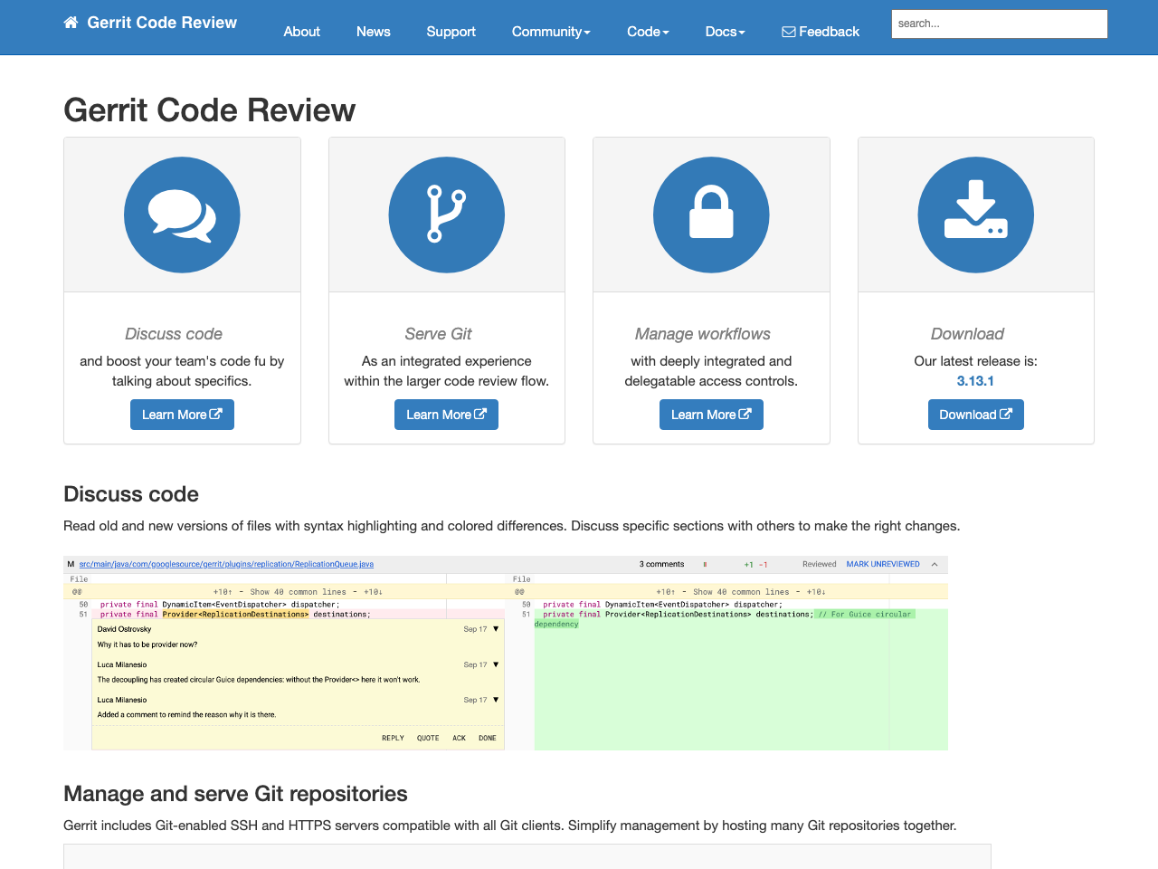
Task: Open the Support page
Action: coord(451,32)
